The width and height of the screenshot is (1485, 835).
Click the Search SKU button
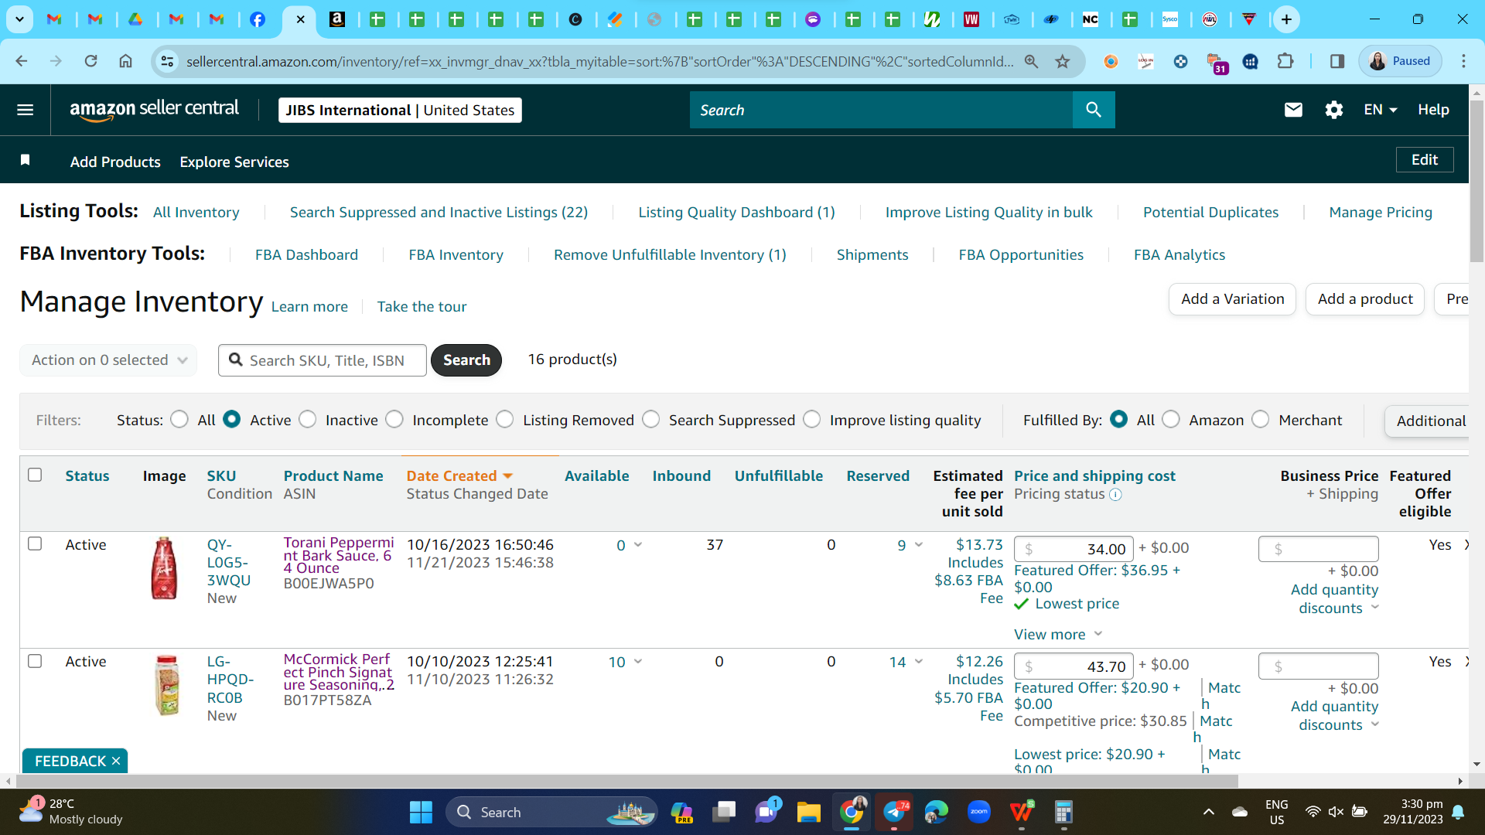(466, 360)
